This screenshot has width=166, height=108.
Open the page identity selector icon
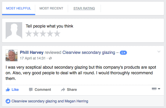[154, 89]
